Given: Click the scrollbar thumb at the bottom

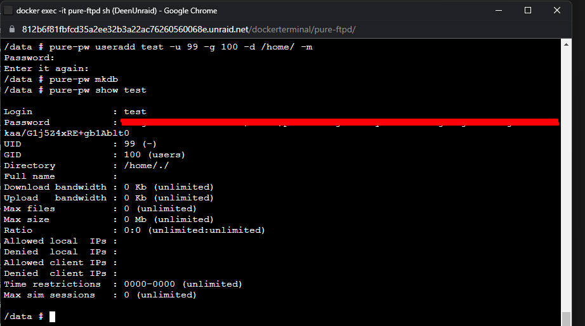Looking at the screenshot, I should (566, 319).
